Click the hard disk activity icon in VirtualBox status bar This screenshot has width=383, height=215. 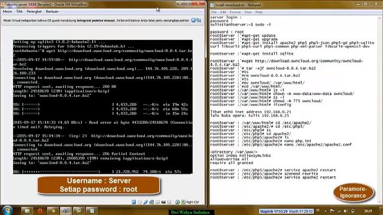pos(134,202)
